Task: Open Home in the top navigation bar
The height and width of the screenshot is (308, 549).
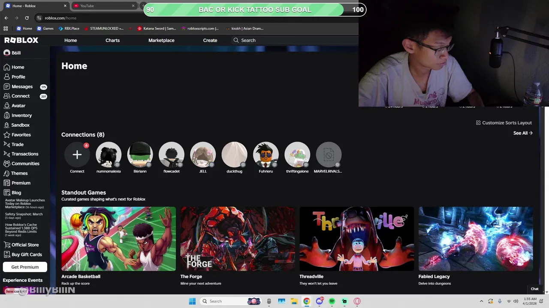Action: 71,40
